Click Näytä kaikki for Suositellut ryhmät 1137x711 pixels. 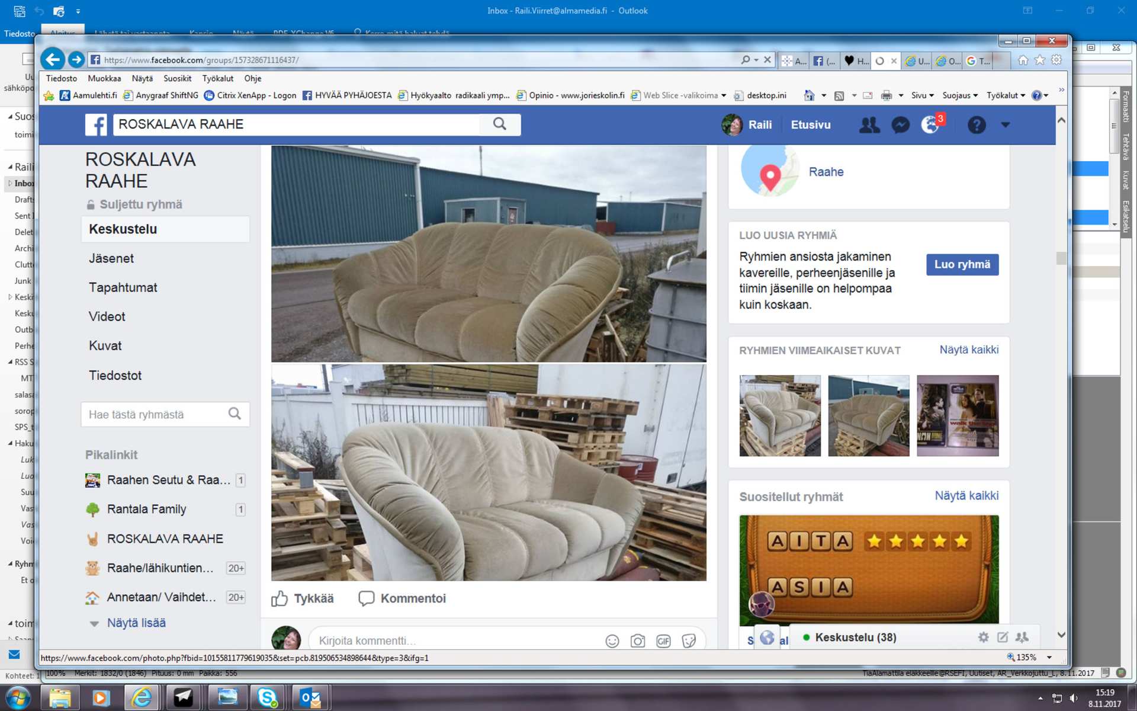966,495
